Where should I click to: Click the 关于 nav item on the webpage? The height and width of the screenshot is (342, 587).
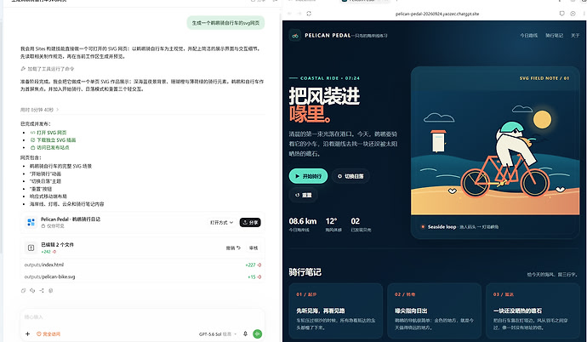tap(575, 35)
